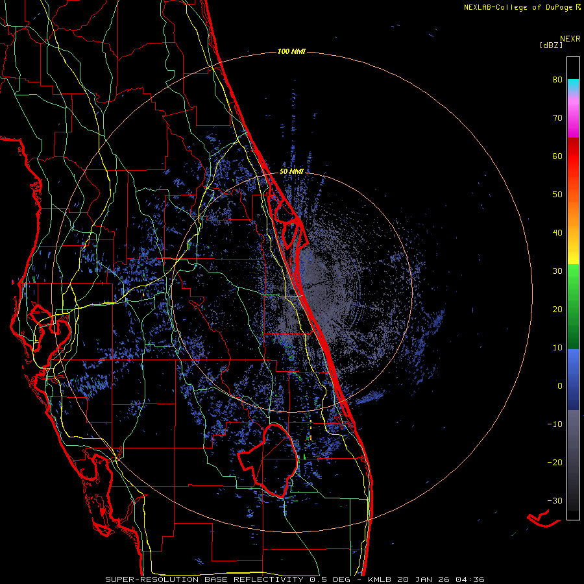Click the 80 value on the dBZ scale

pos(557,80)
